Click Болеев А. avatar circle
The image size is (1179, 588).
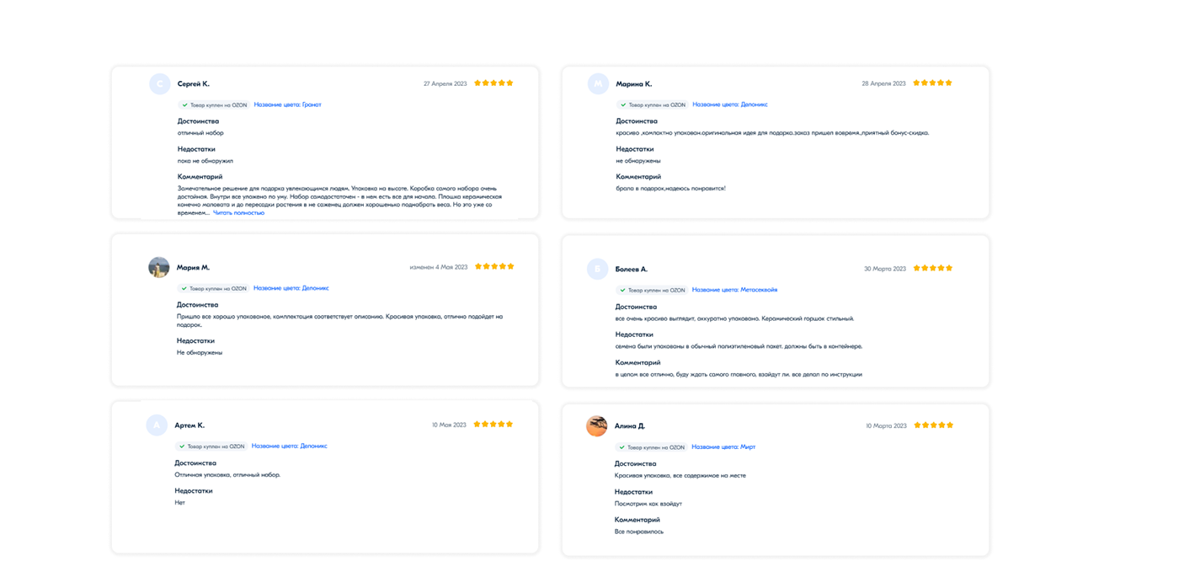click(597, 269)
